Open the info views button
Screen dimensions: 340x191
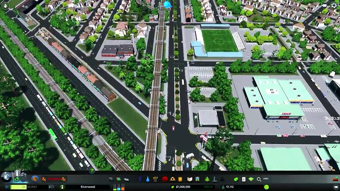5,6
